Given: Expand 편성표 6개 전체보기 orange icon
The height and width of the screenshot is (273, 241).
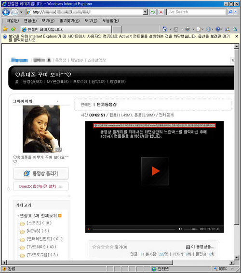Looking at the screenshot, I should pos(60,216).
